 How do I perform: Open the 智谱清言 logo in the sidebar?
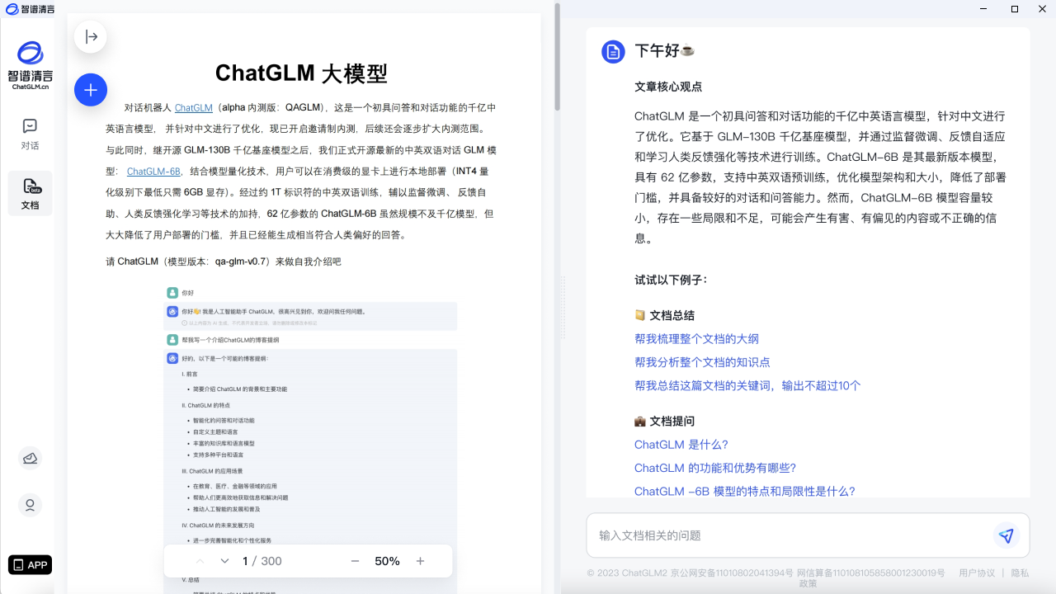pos(30,62)
